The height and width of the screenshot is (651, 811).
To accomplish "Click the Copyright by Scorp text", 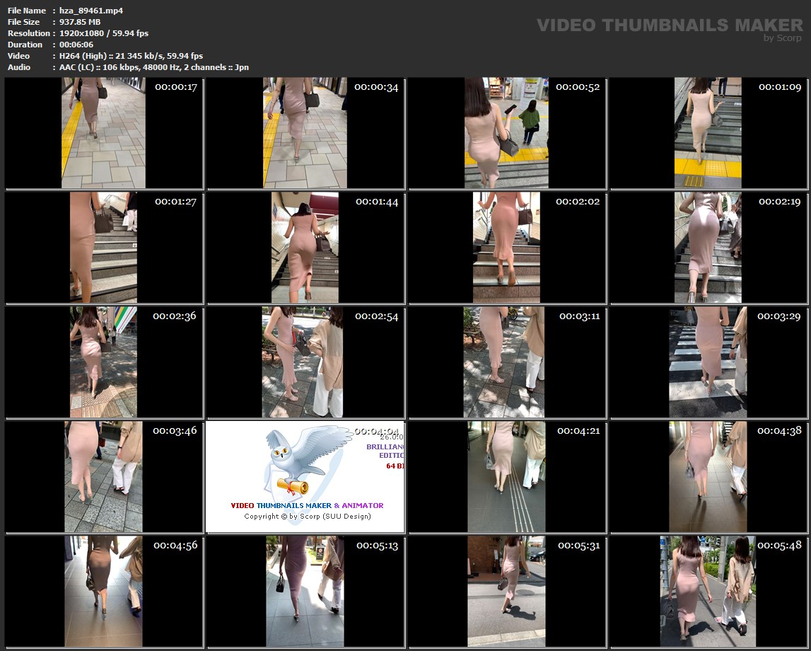I will coord(307,517).
